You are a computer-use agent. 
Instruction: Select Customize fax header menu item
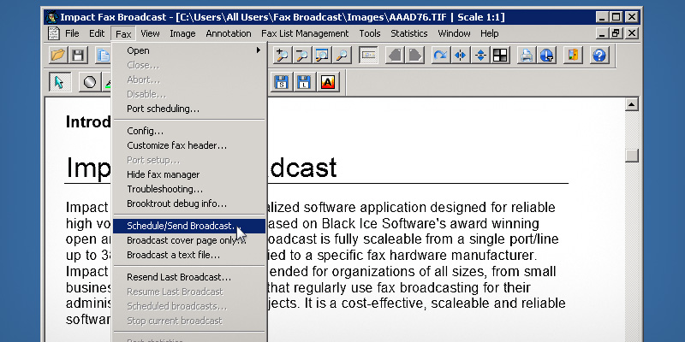coord(176,145)
